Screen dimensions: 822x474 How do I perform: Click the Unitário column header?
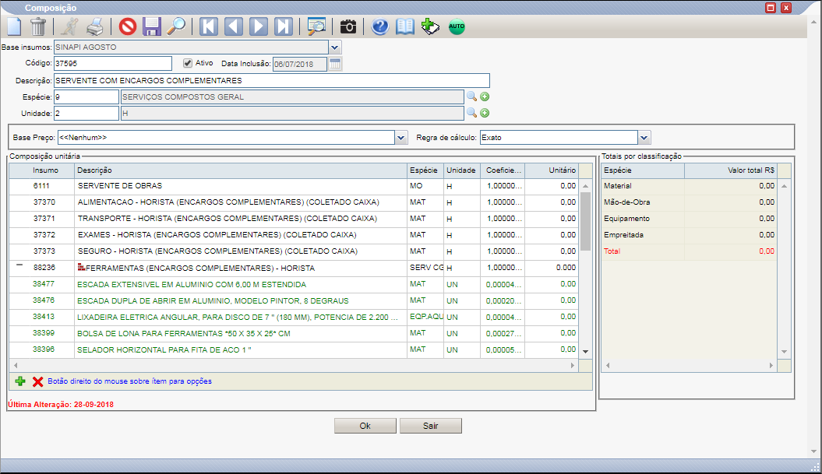552,170
